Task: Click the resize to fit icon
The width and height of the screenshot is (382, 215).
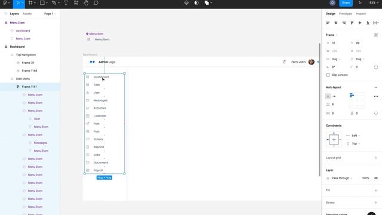Action: [x=376, y=35]
